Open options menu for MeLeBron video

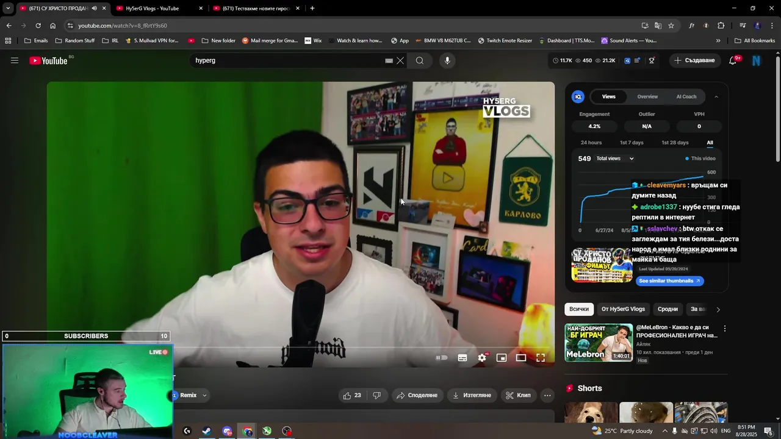pos(725,329)
